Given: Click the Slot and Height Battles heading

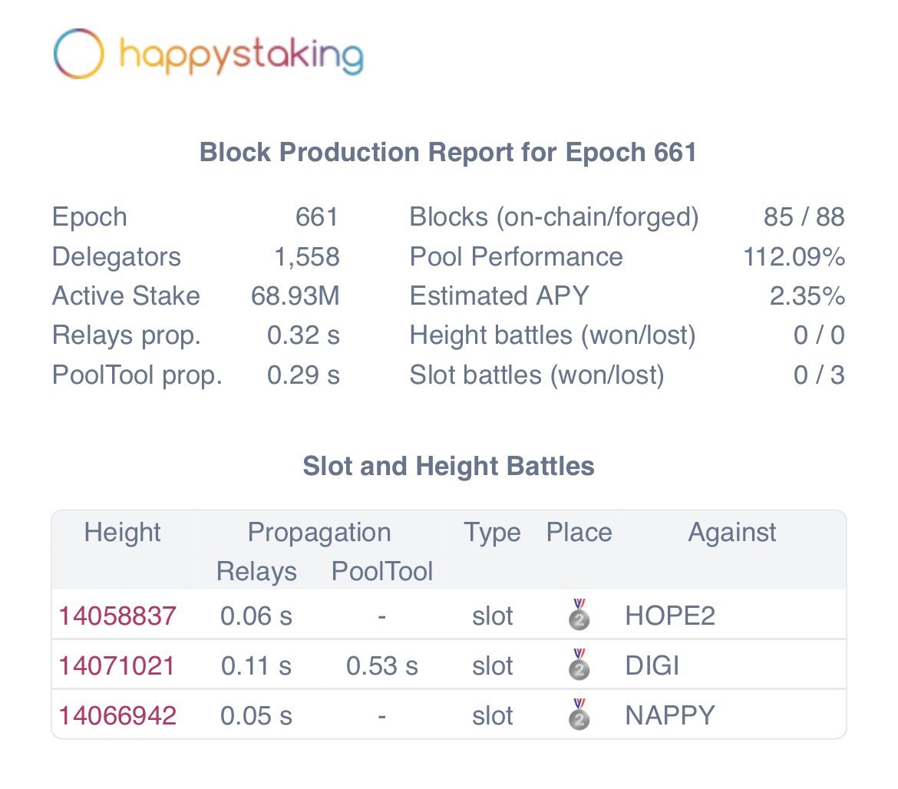Looking at the screenshot, I should (x=448, y=466).
